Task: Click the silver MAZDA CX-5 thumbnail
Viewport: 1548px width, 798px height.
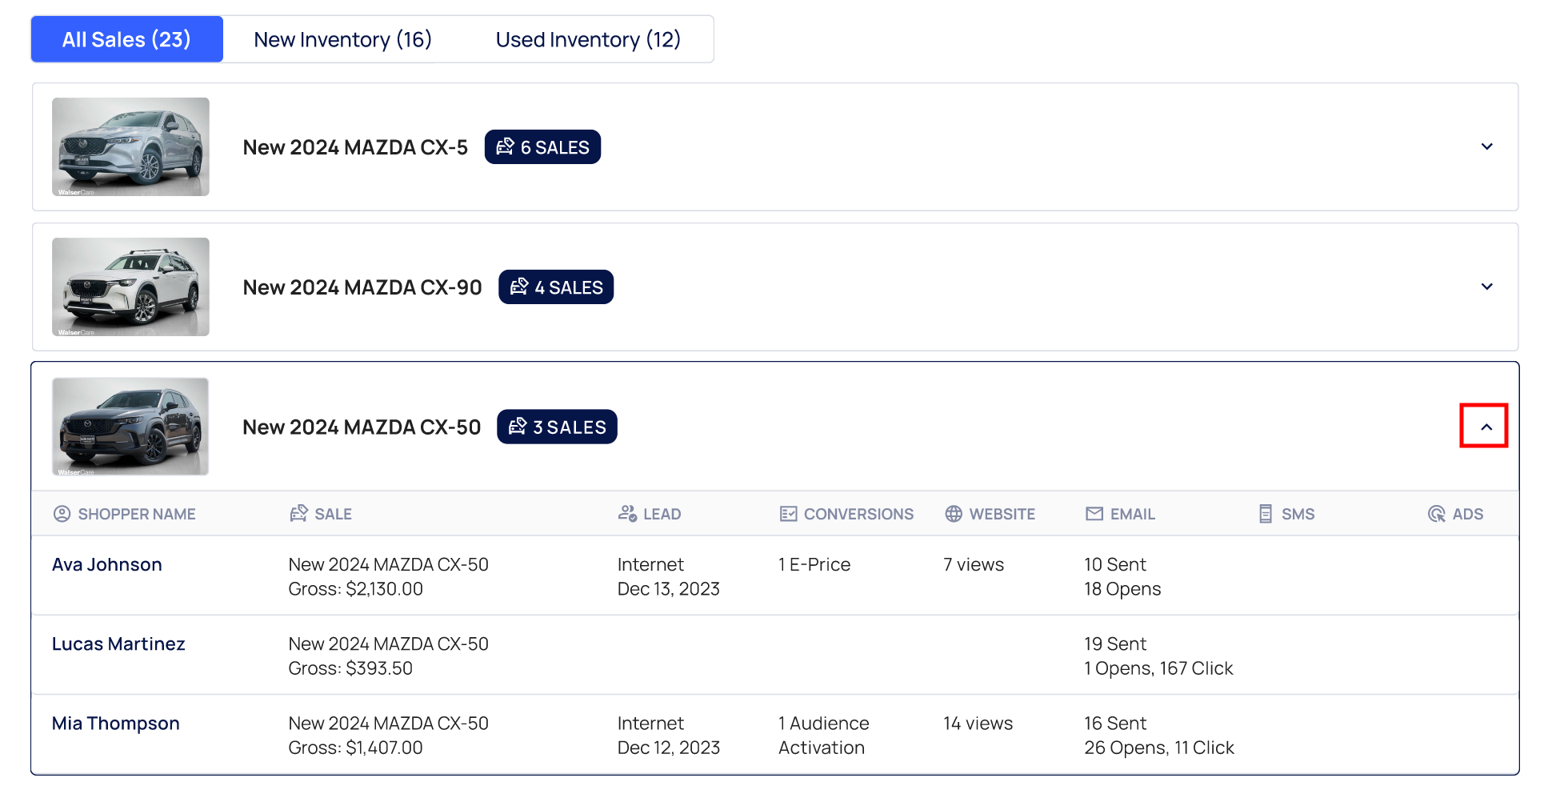Action: (130, 146)
